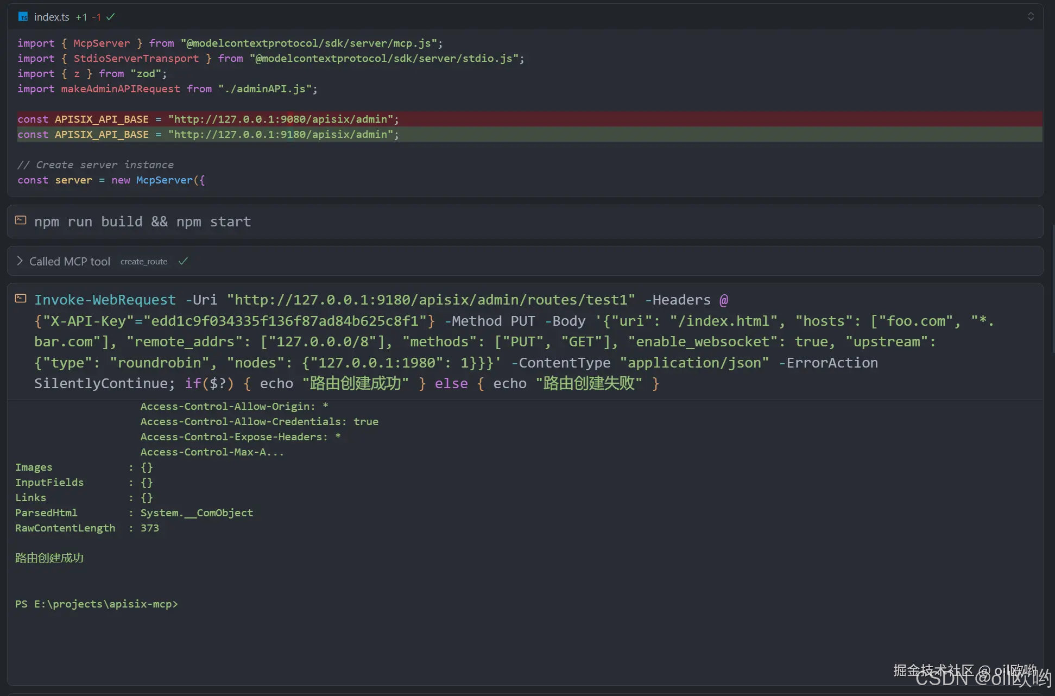
Task: Click the green checkmark next to index.ts
Action: (111, 17)
